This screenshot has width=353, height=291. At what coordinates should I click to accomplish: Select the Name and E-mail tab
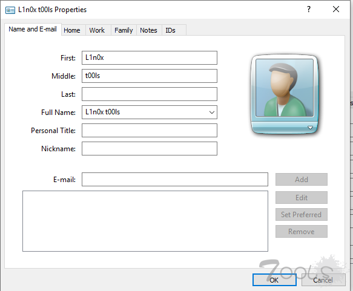click(33, 29)
